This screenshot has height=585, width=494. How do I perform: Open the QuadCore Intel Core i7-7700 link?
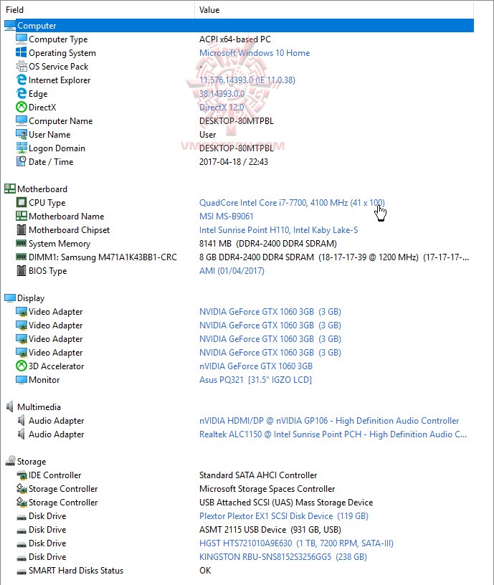[292, 203]
